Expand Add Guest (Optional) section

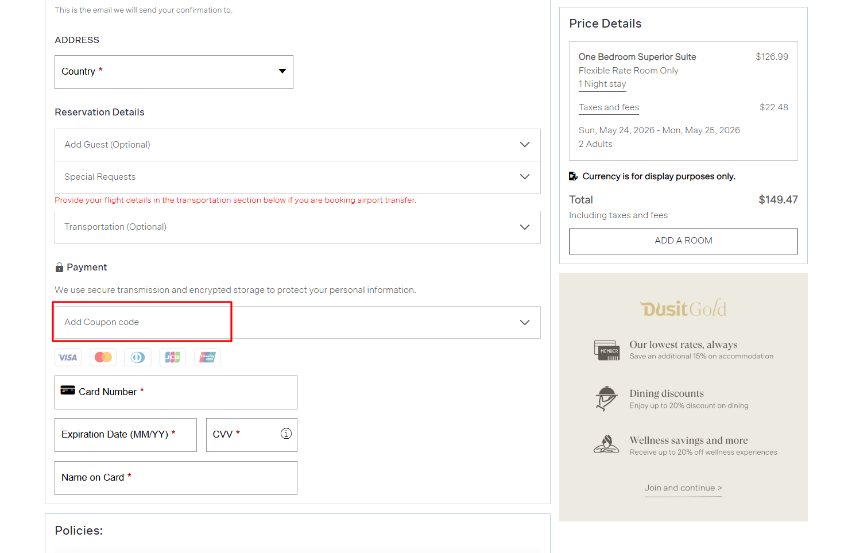[x=297, y=145]
